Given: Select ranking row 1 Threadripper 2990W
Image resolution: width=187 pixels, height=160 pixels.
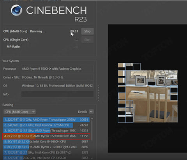Looking at the screenshot, I should pyautogui.click(x=46, y=120).
